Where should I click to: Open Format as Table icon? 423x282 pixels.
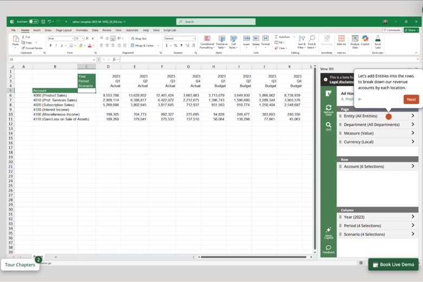(222, 39)
